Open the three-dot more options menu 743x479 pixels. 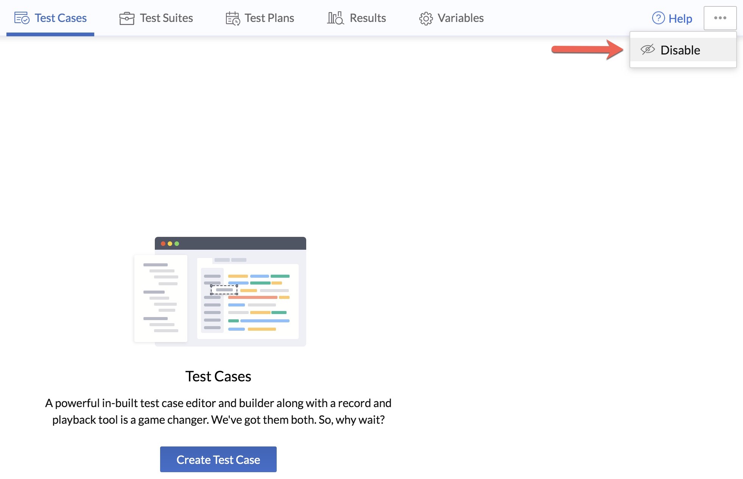(x=720, y=18)
